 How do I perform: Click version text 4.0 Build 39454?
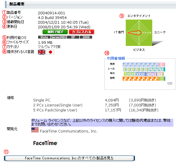point(52,18)
